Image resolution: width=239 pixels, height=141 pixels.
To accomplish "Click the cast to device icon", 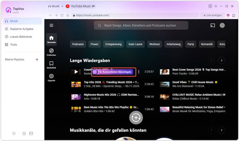I will click(x=212, y=25).
